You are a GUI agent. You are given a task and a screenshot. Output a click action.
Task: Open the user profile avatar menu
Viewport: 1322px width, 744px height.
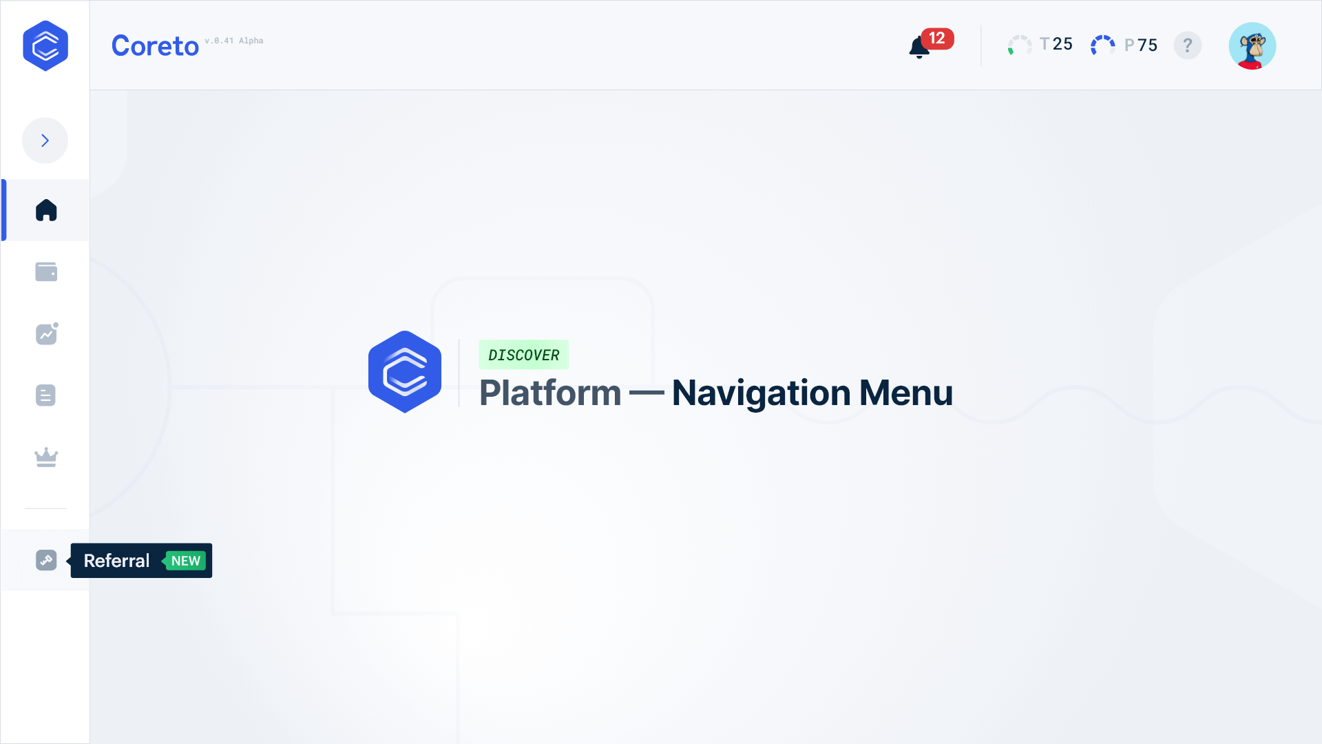[1253, 45]
